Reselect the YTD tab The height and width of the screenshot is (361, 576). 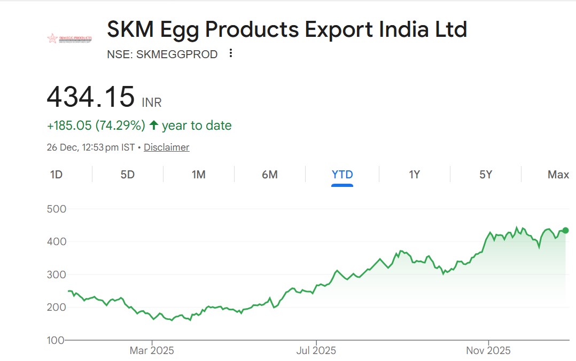(x=343, y=175)
